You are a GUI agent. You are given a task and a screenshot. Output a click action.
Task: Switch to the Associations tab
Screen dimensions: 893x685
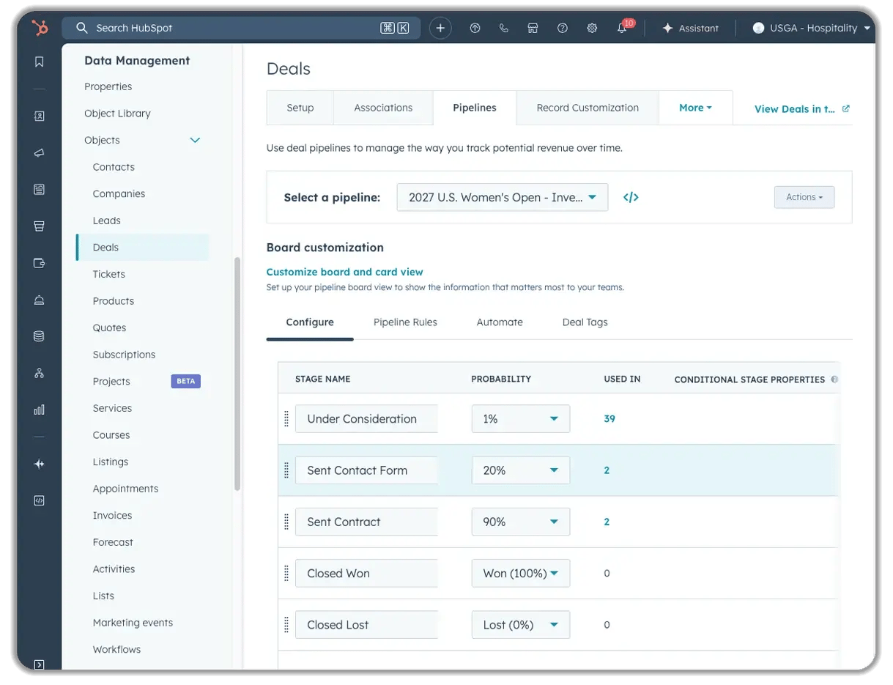coord(383,107)
